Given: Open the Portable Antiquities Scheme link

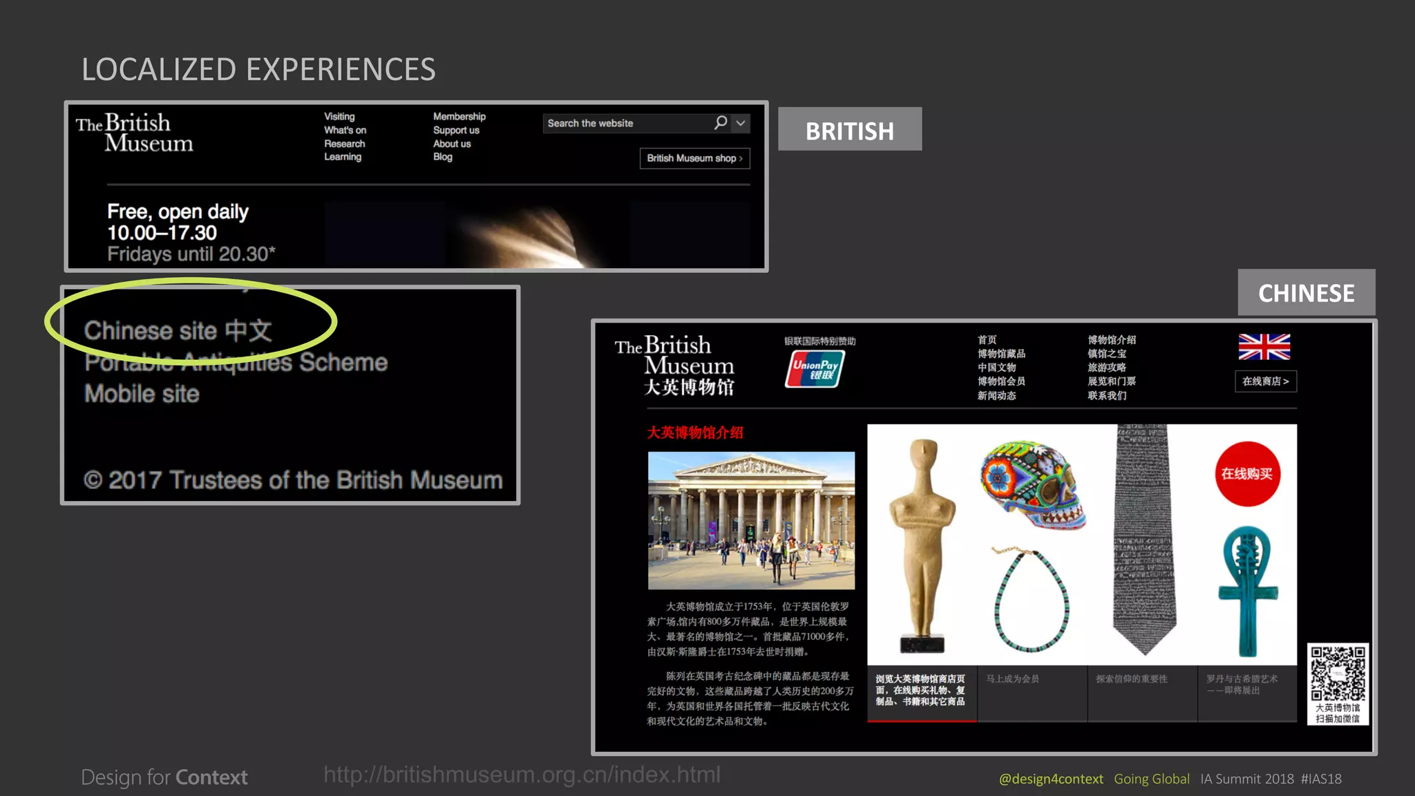Looking at the screenshot, I should pos(236,362).
